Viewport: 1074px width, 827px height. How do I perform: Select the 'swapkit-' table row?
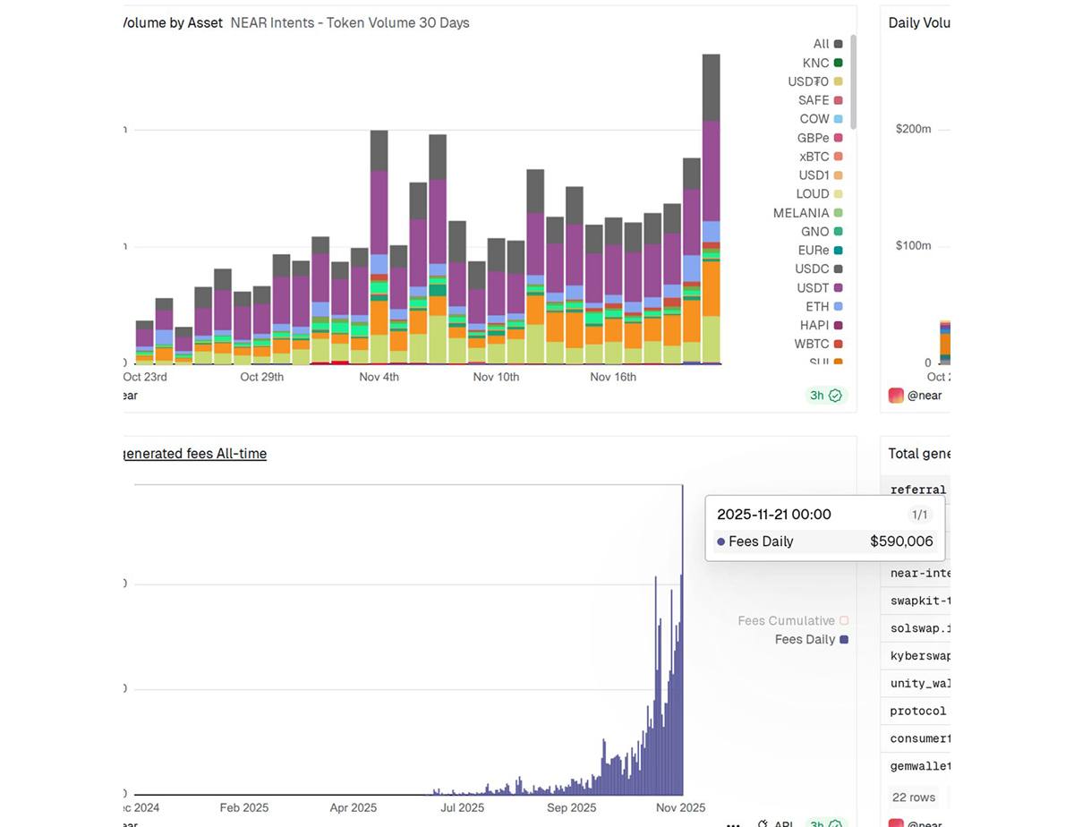(916, 601)
